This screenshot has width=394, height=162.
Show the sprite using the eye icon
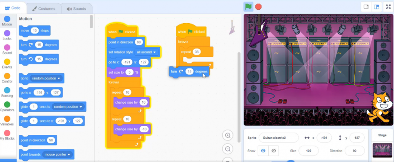[263, 151]
